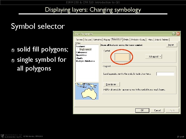Switch to the Source tab
The height and width of the screenshot is (139, 186).
pyautogui.click(x=88, y=40)
